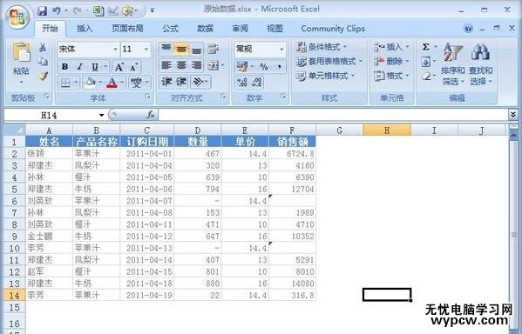522x334 pixels.
Task: Click 插入 in the cells group
Action: tap(390, 47)
